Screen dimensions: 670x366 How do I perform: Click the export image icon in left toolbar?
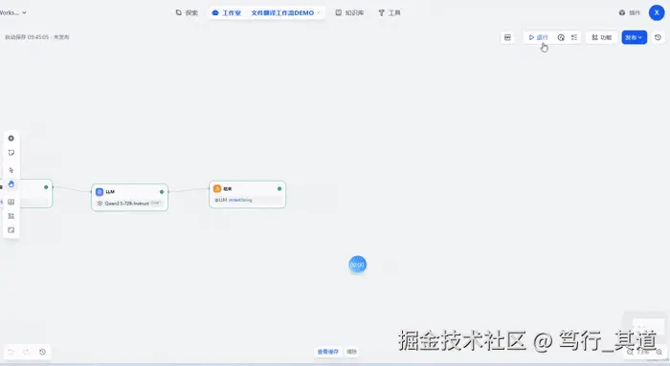tap(11, 203)
